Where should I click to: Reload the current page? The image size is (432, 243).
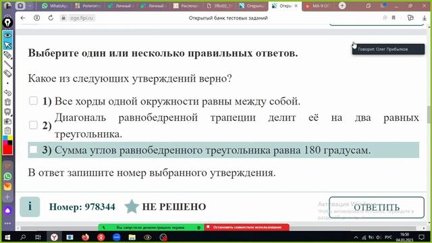pos(51,18)
